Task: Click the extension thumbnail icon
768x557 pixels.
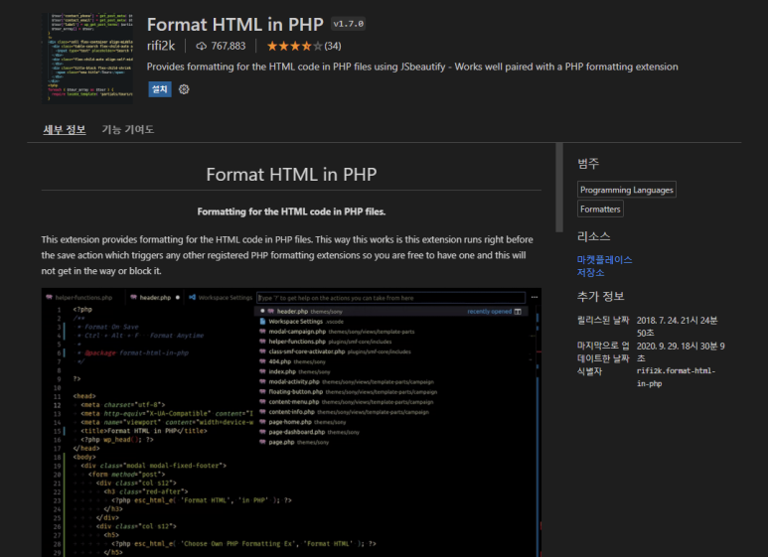Action: click(x=87, y=59)
